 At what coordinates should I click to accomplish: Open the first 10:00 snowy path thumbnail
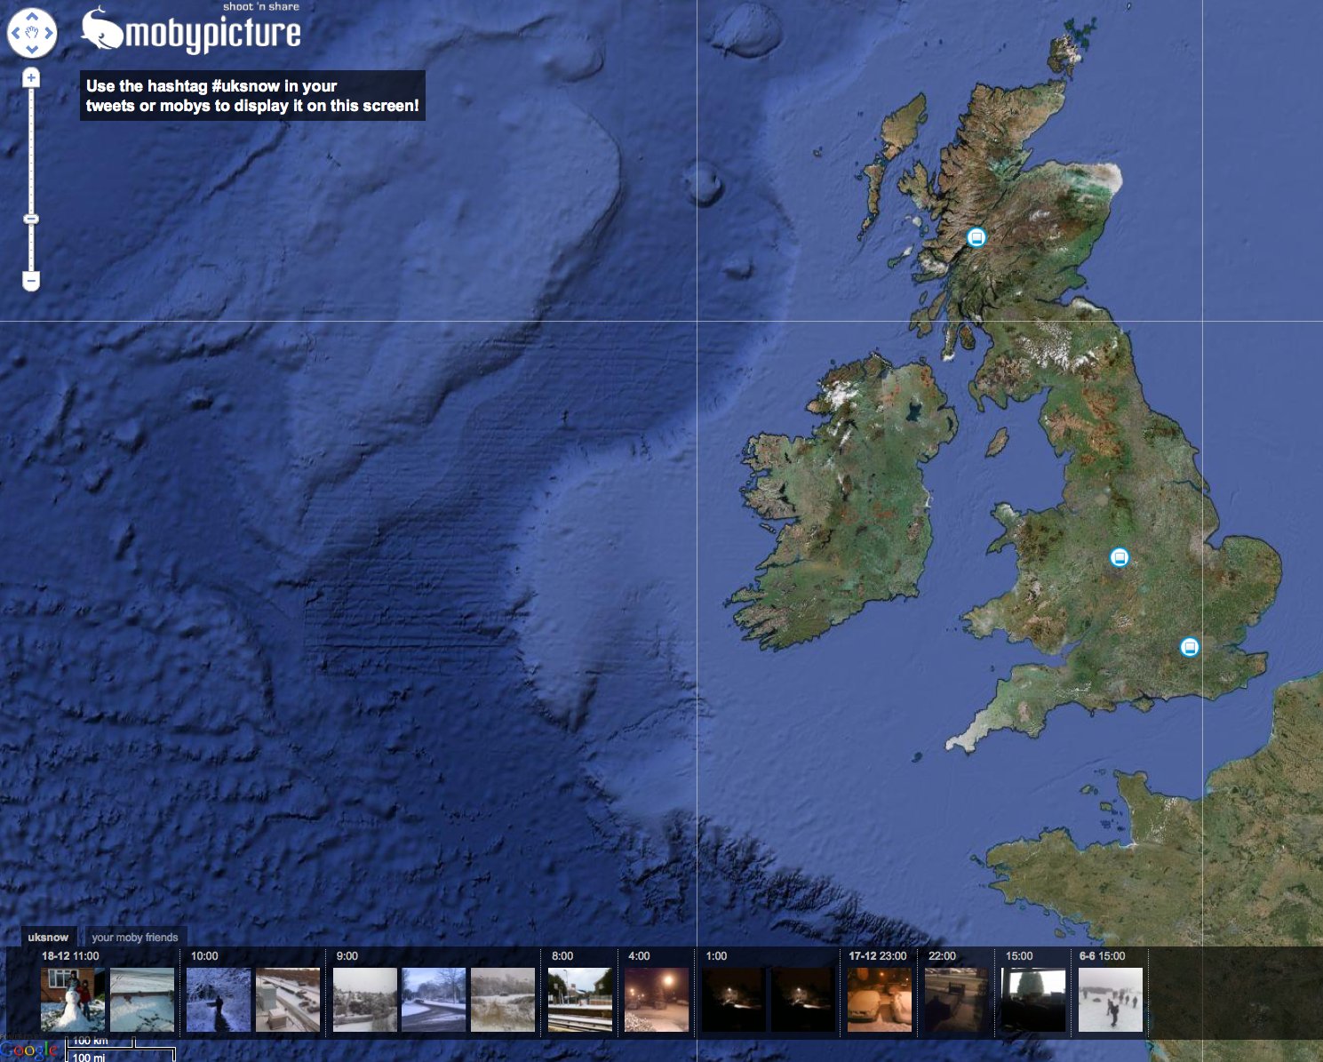219,1000
